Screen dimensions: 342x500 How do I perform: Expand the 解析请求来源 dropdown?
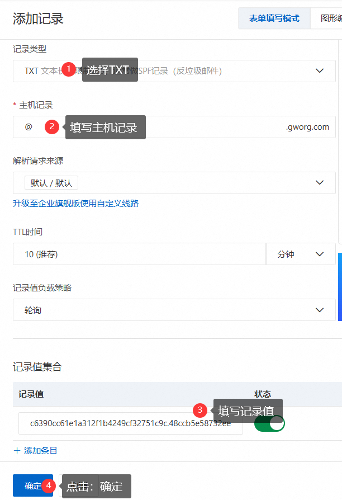pos(174,183)
